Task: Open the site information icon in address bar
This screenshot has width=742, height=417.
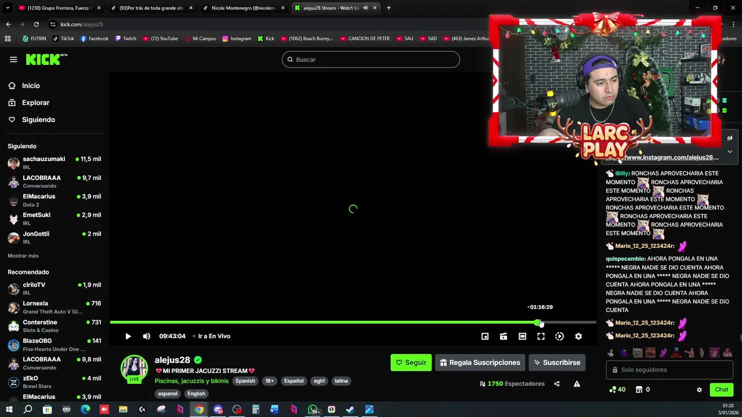Action: click(x=53, y=24)
